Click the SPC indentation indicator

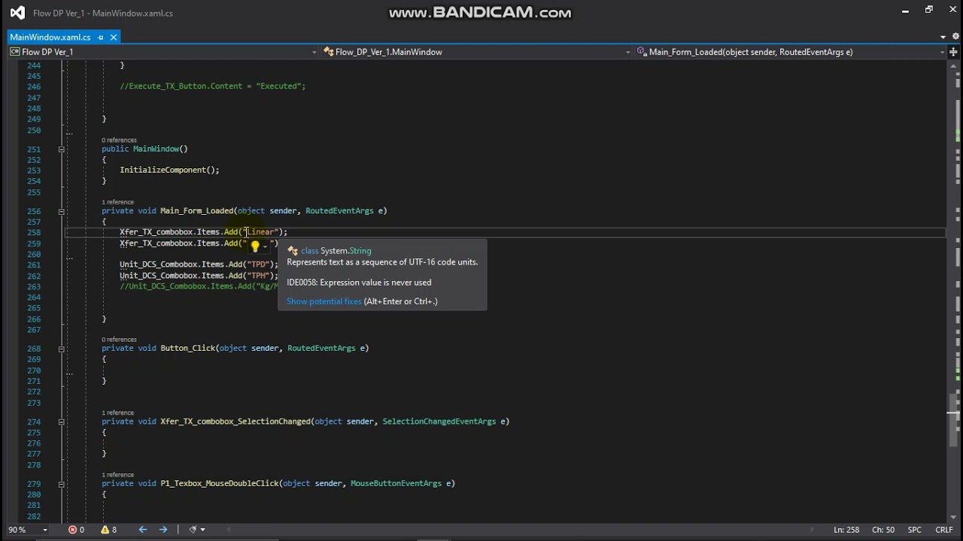(914, 530)
